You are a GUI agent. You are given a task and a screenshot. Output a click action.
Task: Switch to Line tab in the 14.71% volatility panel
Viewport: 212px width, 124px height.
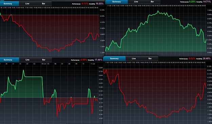136,2
